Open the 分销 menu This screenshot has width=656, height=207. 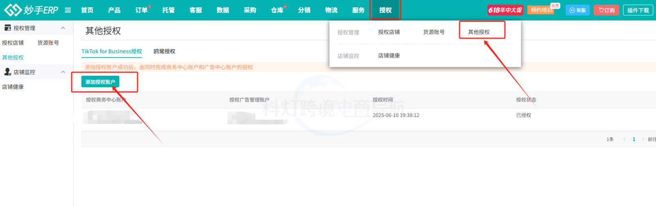click(304, 10)
